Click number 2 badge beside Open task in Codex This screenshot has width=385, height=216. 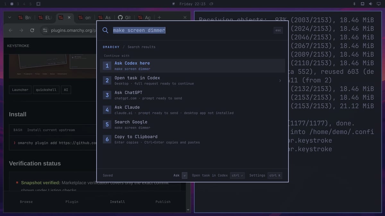(107, 80)
